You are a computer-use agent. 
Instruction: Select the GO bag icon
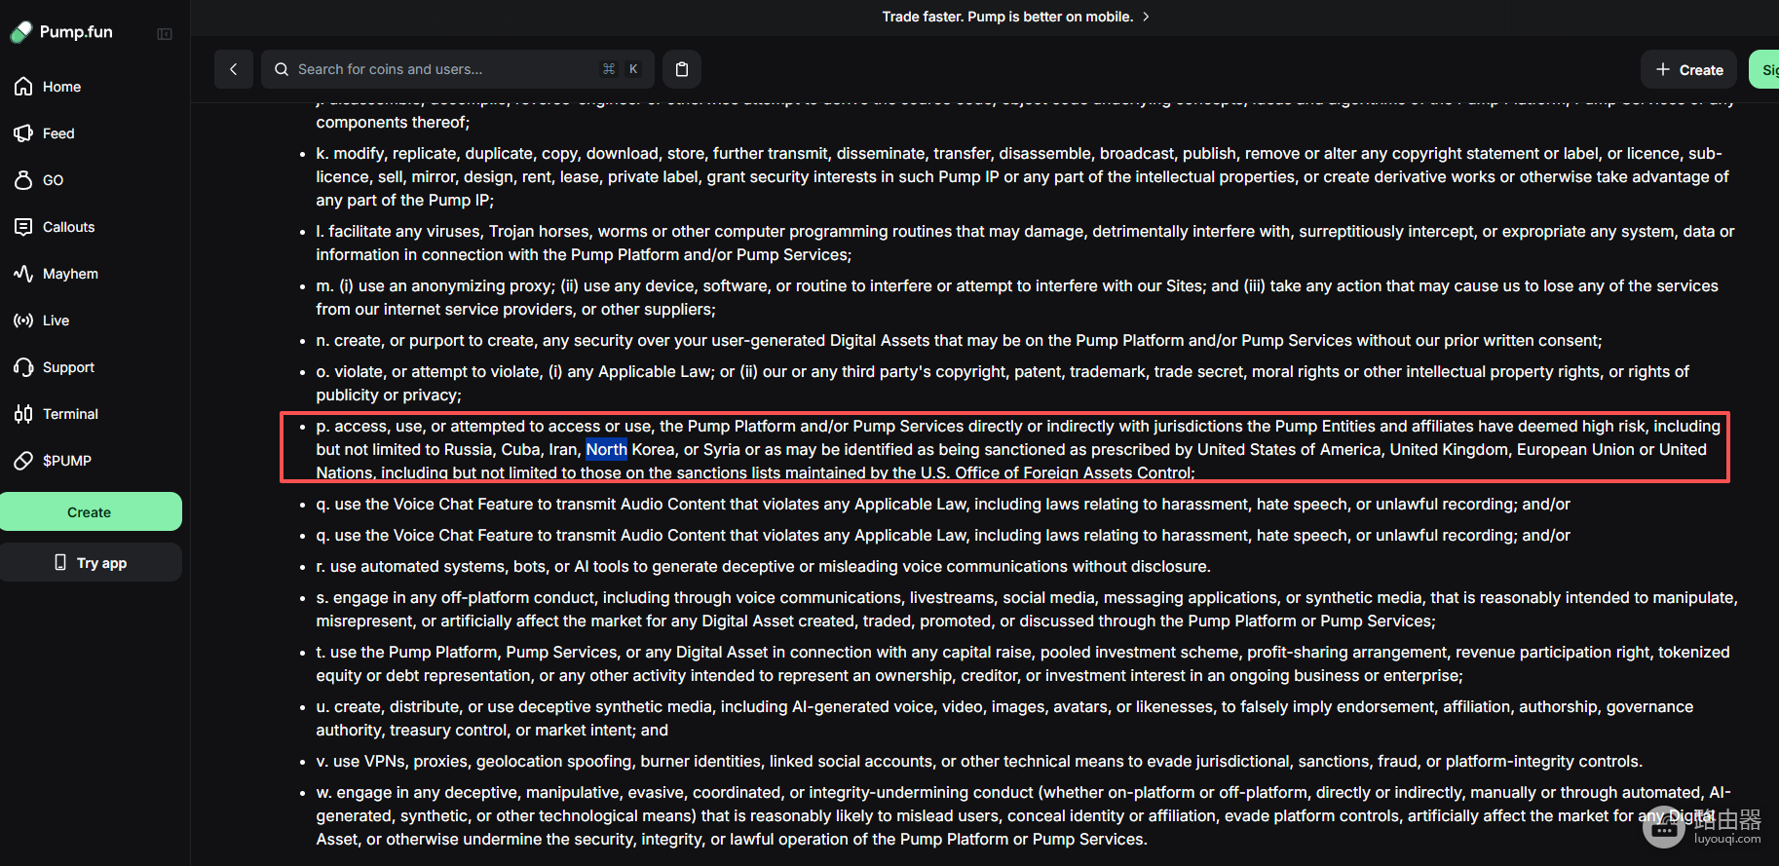point(23,180)
